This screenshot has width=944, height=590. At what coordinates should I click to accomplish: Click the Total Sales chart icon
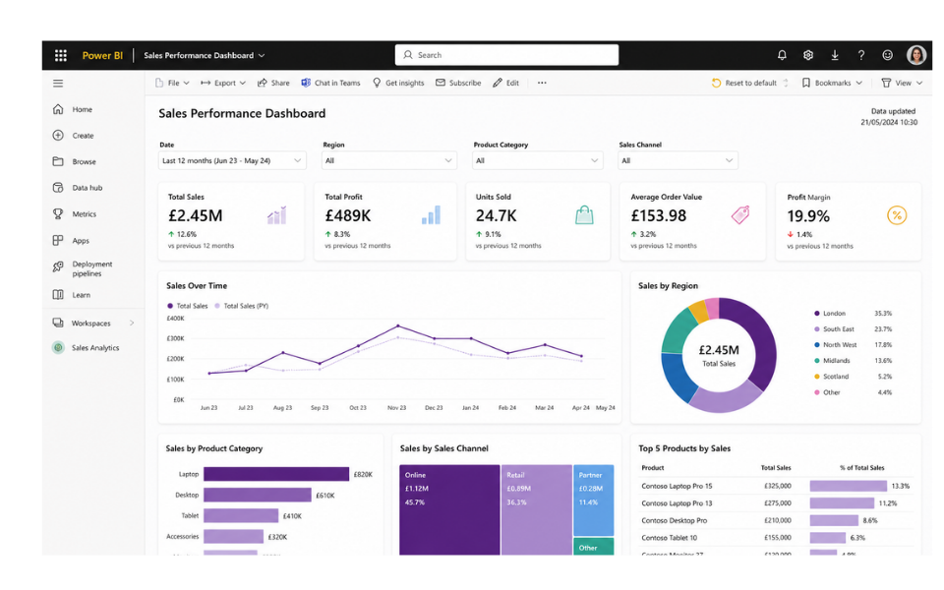pyautogui.click(x=277, y=215)
